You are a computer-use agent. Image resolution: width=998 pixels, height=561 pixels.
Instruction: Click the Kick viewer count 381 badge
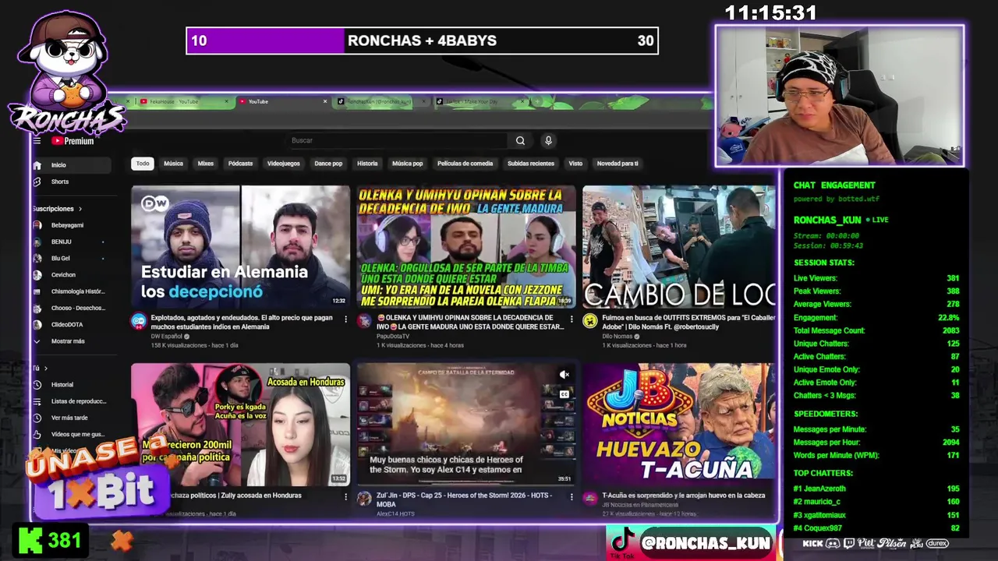[x=50, y=540]
